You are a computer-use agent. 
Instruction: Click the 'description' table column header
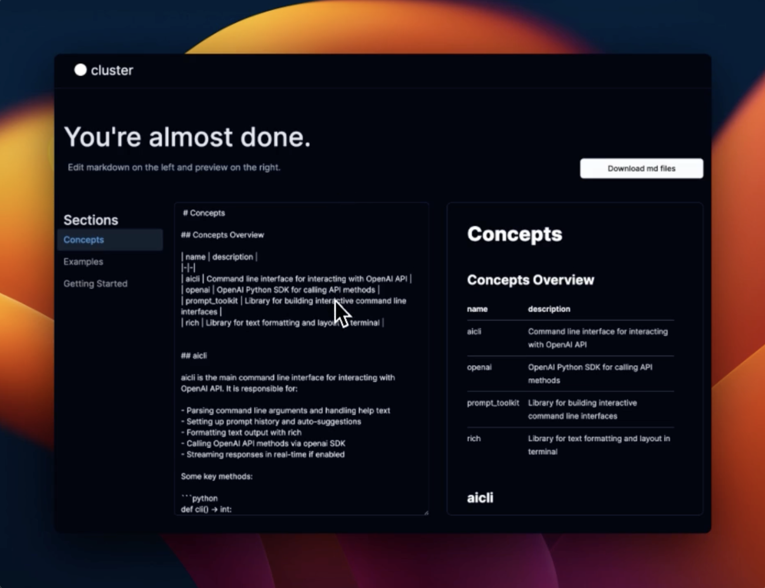[549, 309]
